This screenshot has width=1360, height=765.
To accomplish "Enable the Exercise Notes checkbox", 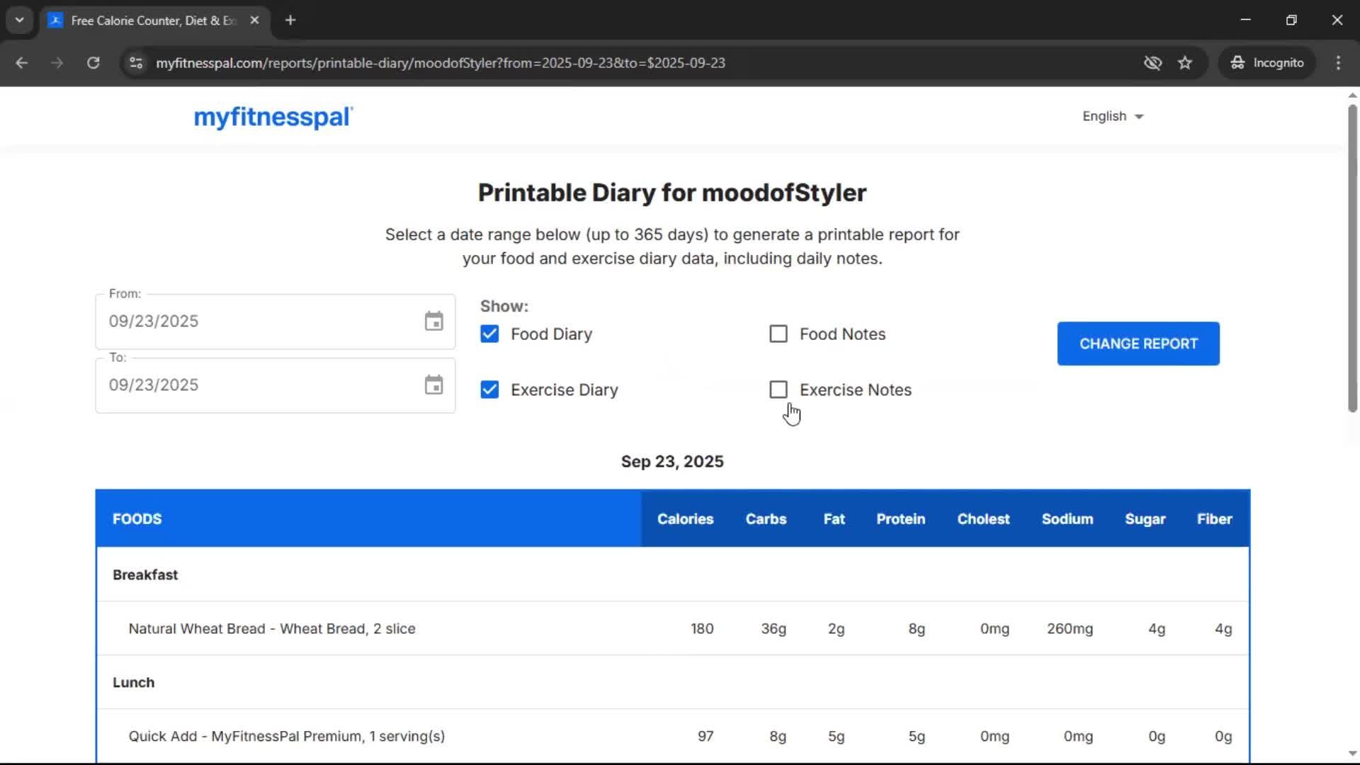I will tap(778, 390).
